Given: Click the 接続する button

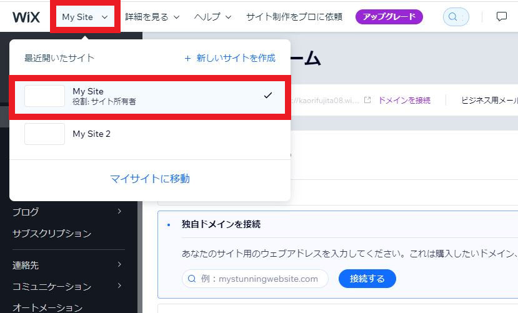Looking at the screenshot, I should (x=367, y=279).
